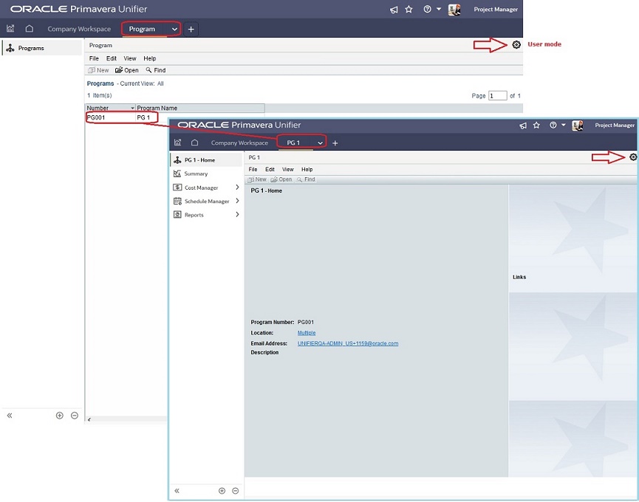Click the left scroll arrow of the horizontal scrollbar

tap(89, 419)
